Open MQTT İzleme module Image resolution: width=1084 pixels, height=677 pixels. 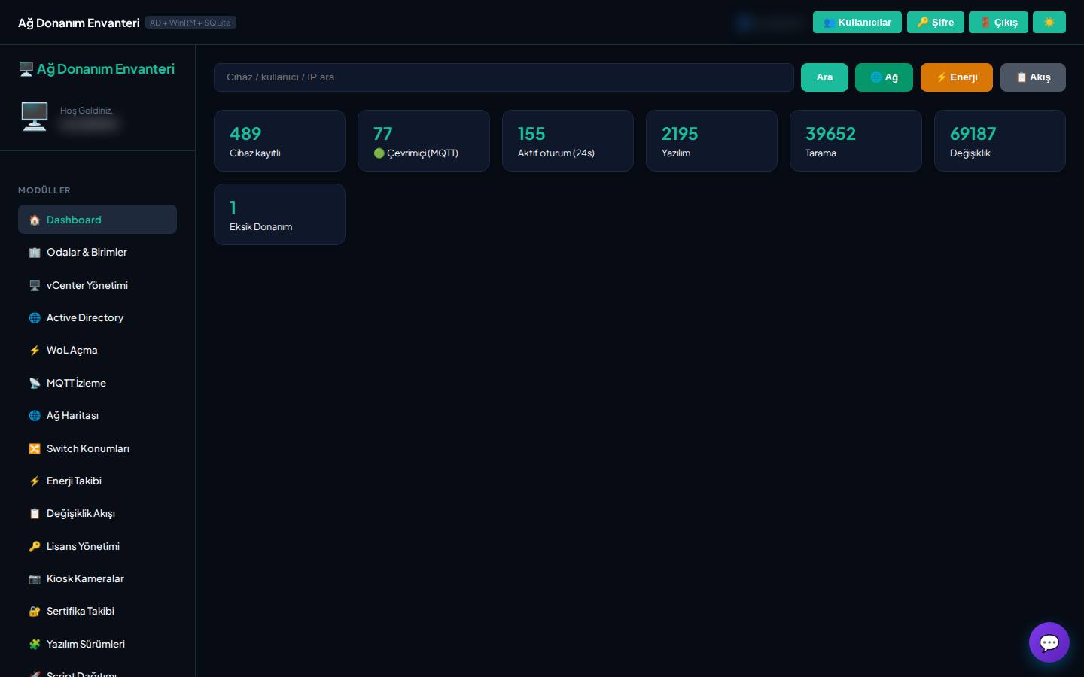97,383
